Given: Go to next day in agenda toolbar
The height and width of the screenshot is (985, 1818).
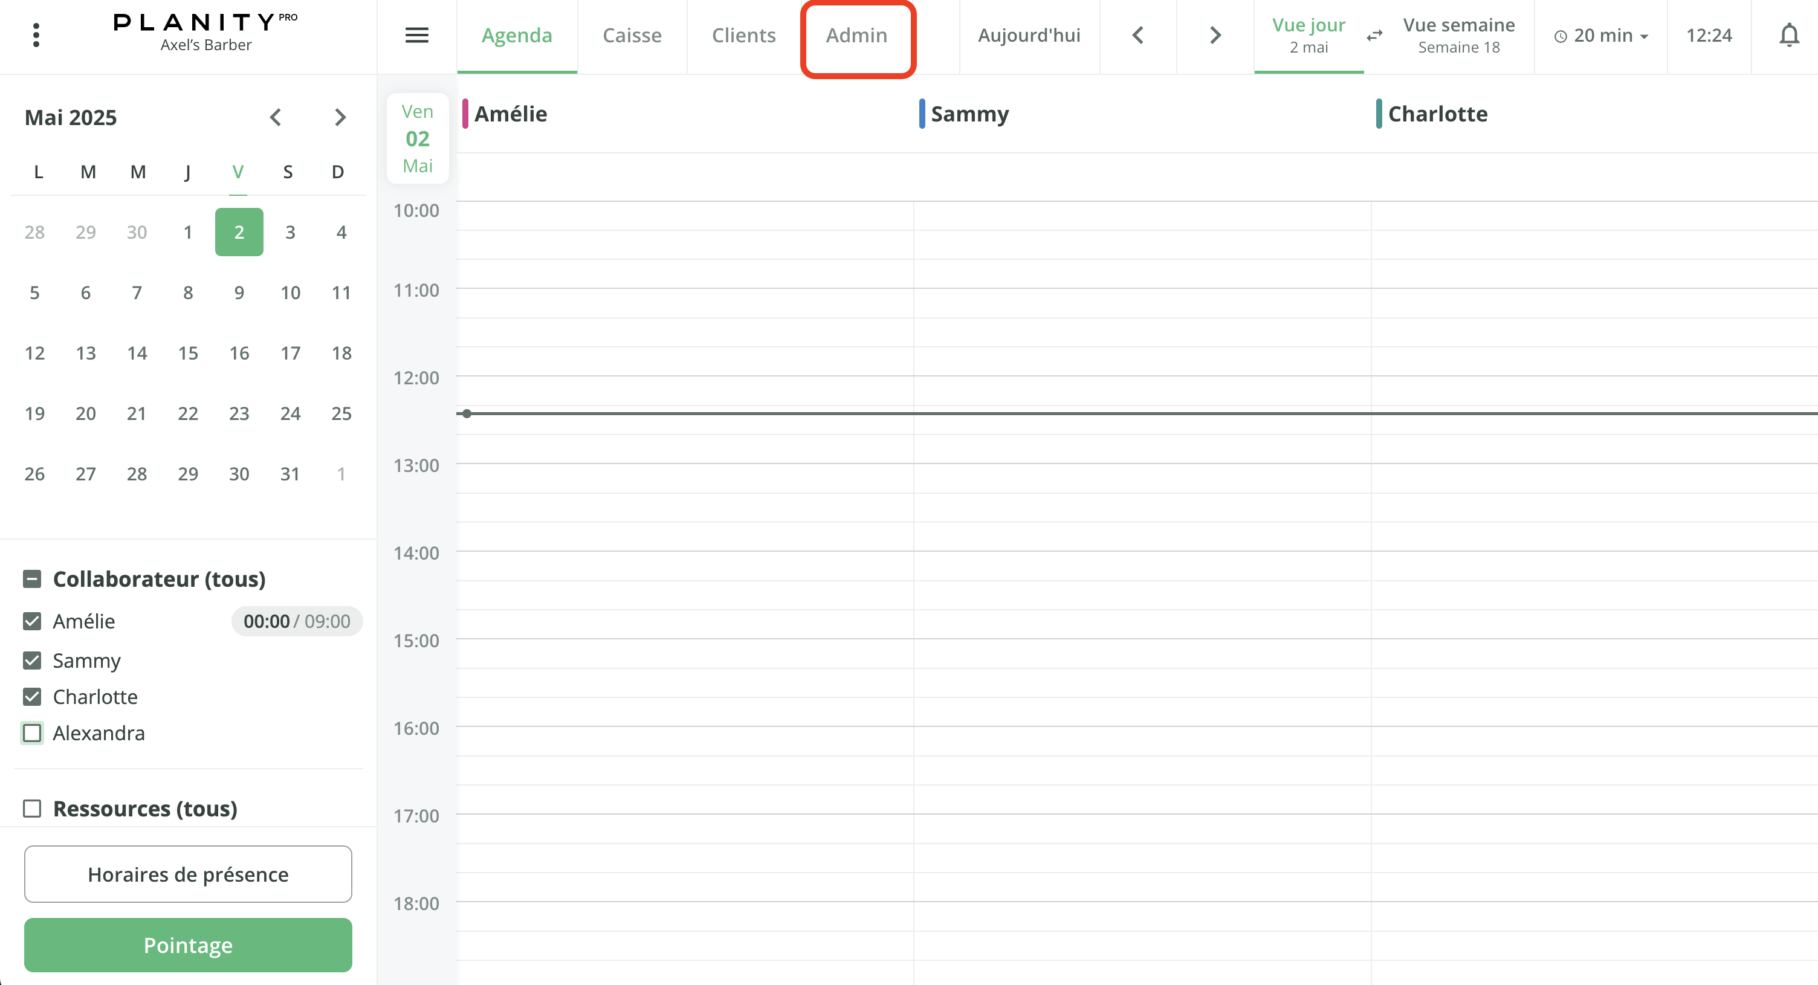Looking at the screenshot, I should click(1215, 35).
